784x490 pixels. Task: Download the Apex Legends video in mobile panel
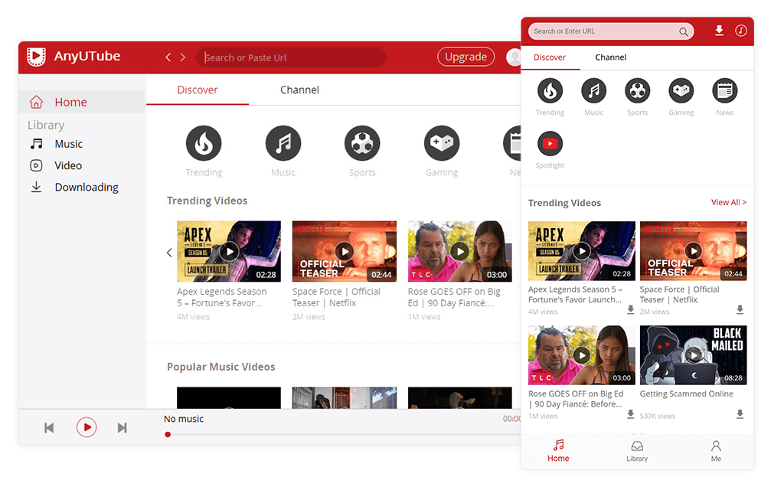tap(631, 310)
